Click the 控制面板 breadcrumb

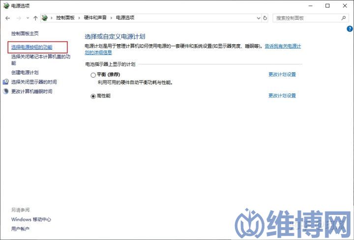pos(65,18)
